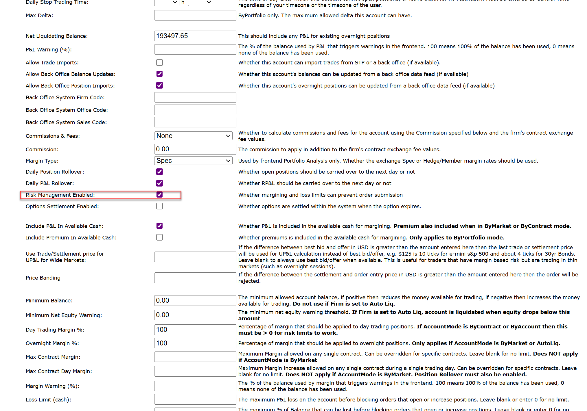Image resolution: width=587 pixels, height=411 pixels.
Task: Disable Include P&L In Available Cash
Action: tap(159, 226)
